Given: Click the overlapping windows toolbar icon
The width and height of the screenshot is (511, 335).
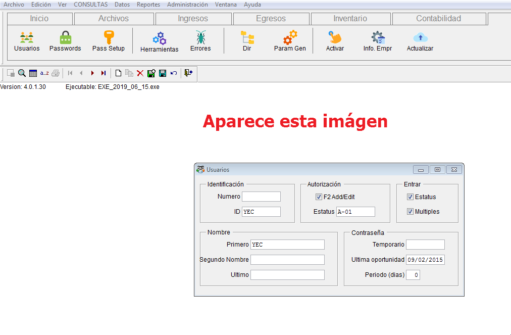Looking at the screenshot, I should (11, 73).
